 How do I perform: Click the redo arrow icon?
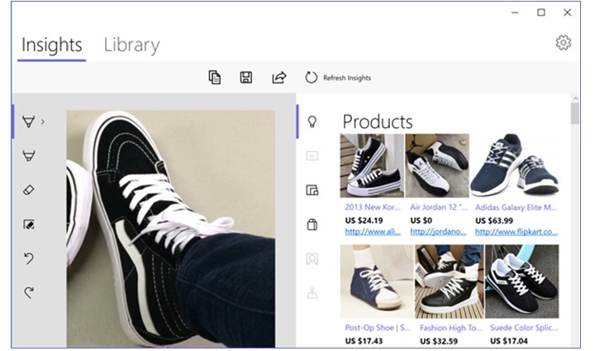click(x=29, y=292)
